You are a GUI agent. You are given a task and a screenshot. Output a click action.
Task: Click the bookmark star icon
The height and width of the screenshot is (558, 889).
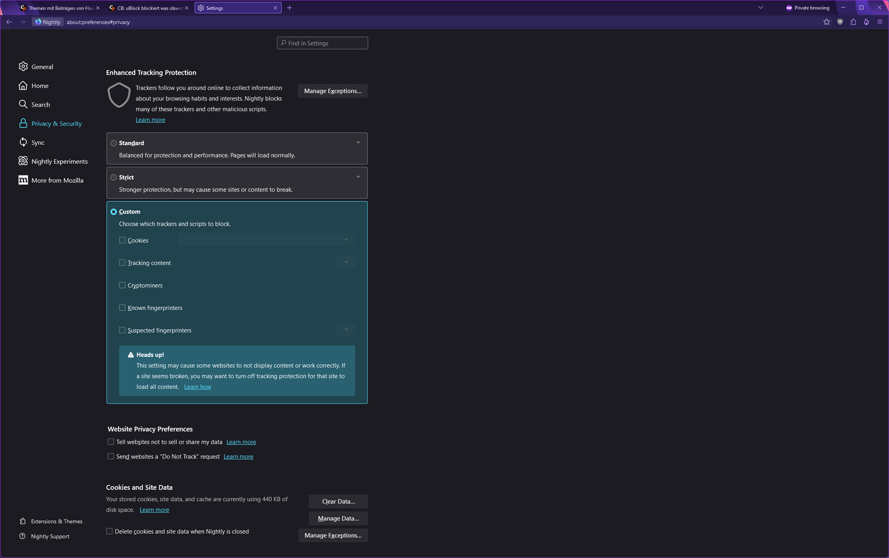[x=827, y=22]
